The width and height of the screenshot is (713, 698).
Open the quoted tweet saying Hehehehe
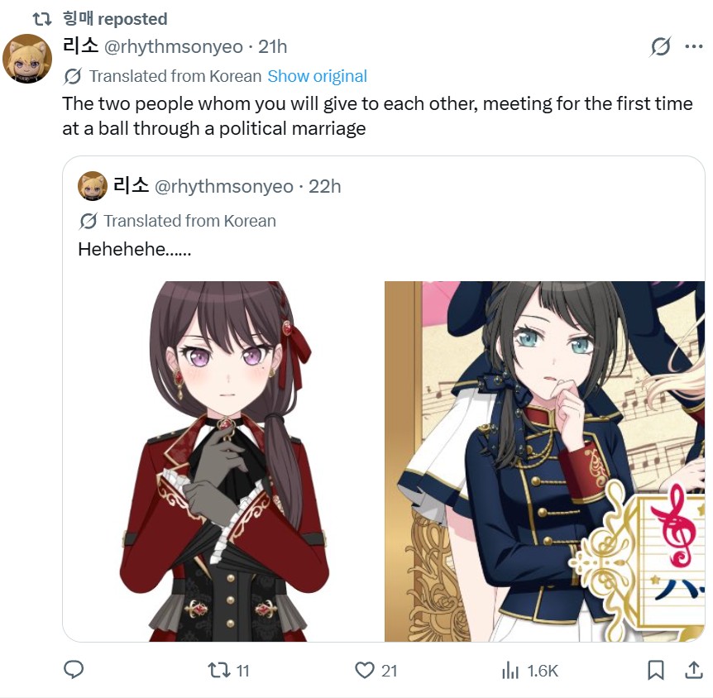384,399
